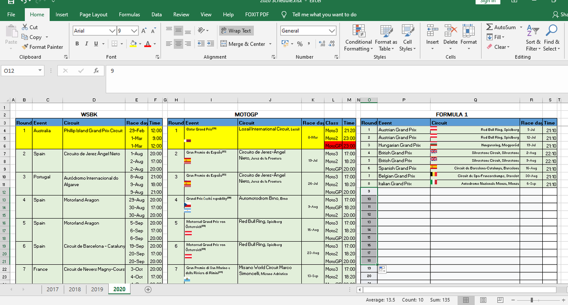Switch to the 2017 sheet tab
The height and width of the screenshot is (305, 568).
tap(52, 289)
